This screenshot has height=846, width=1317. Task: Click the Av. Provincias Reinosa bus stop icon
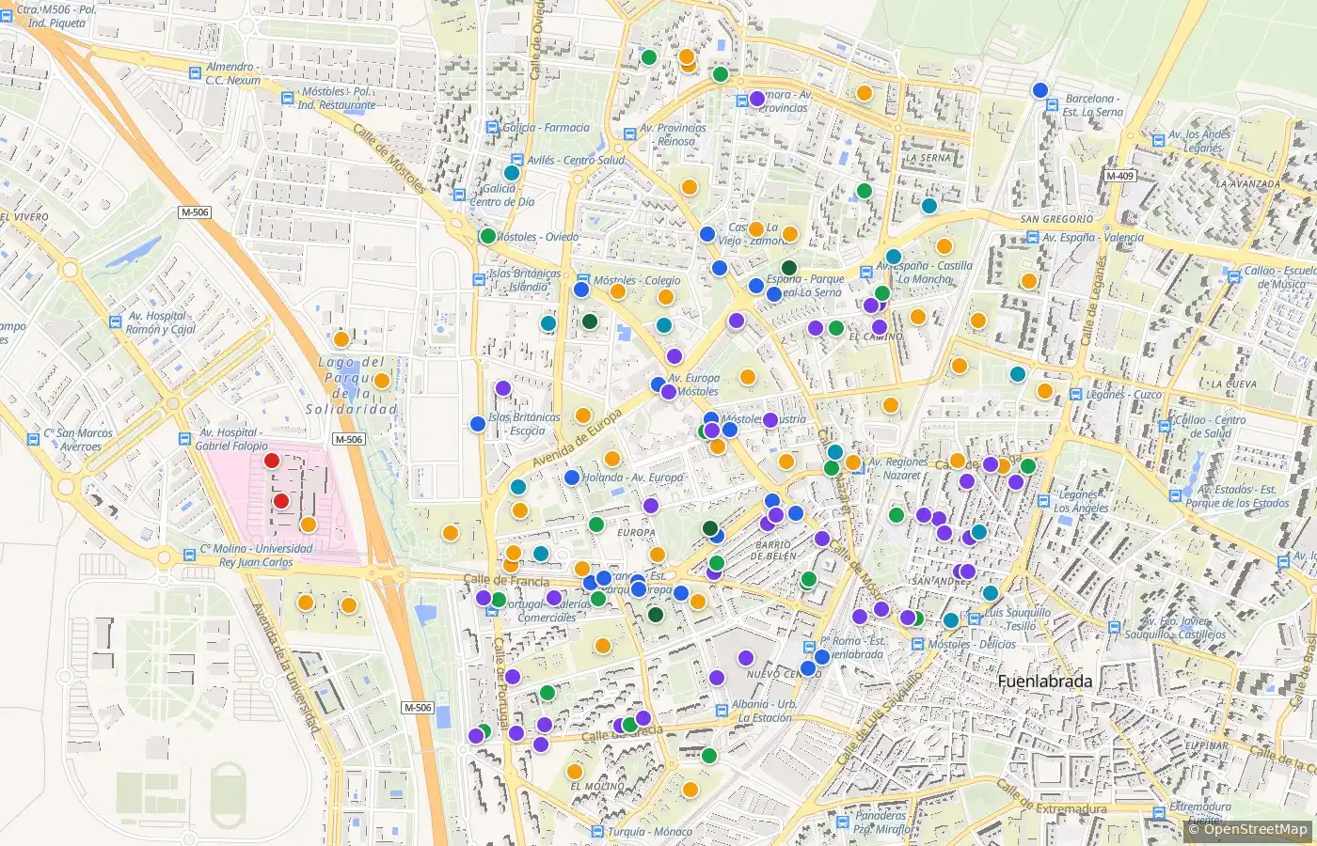pos(629,134)
